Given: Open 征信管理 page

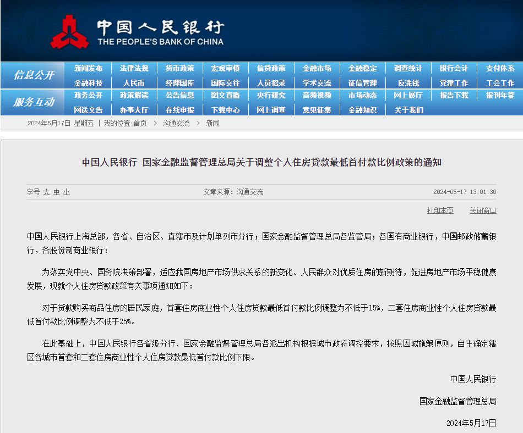Looking at the screenshot, I should click(x=363, y=83).
